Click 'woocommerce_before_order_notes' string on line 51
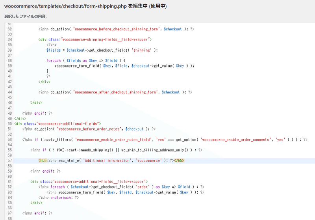Image resolution: width=315 pixels, height=220 pixels. [89, 129]
